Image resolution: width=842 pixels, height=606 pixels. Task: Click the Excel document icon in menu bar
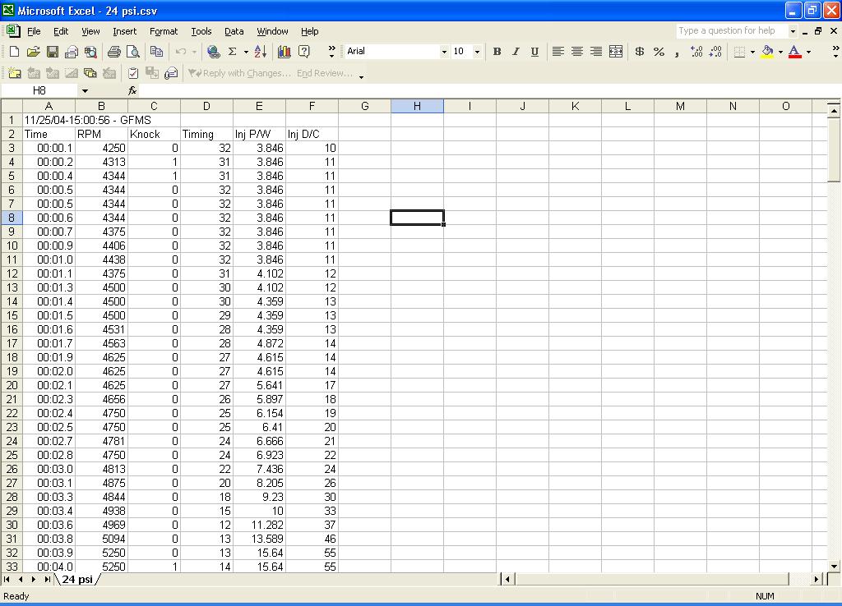(x=13, y=30)
